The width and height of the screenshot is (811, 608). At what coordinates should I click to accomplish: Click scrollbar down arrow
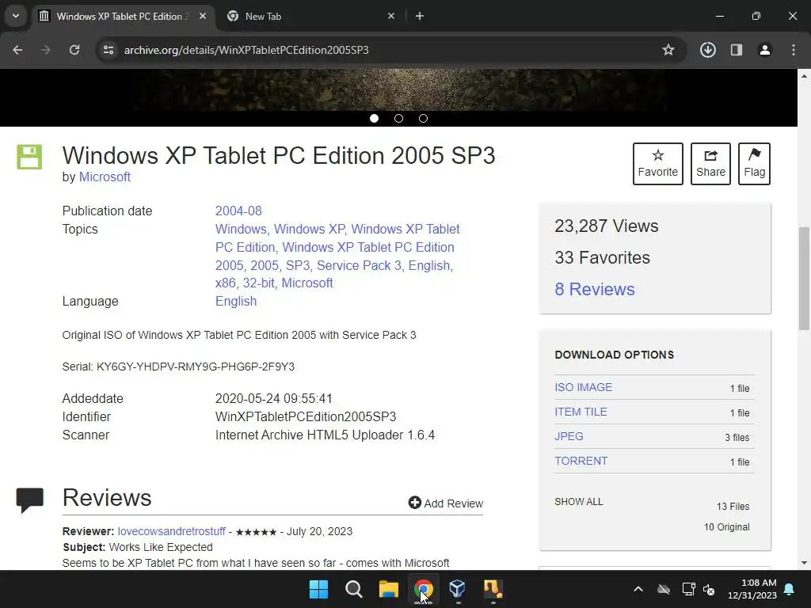pyautogui.click(x=804, y=563)
